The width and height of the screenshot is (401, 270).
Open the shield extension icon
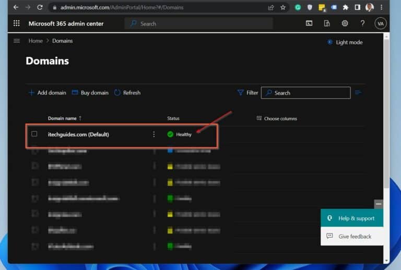310,7
